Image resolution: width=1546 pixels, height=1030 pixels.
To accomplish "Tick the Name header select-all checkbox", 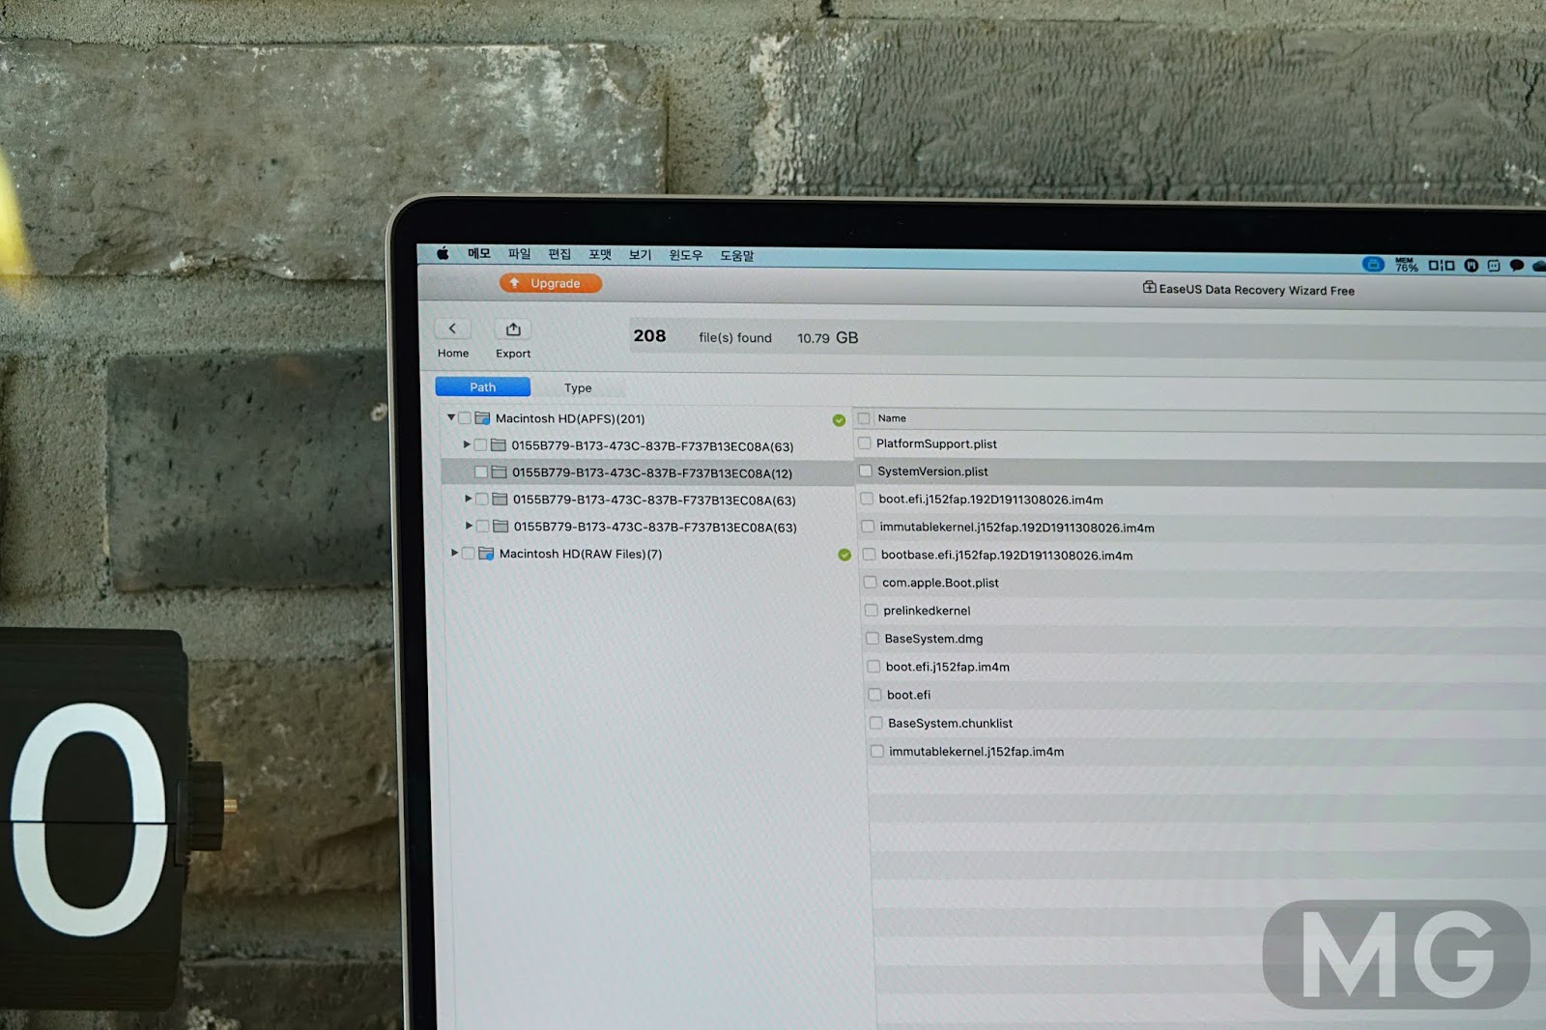I will click(x=864, y=418).
